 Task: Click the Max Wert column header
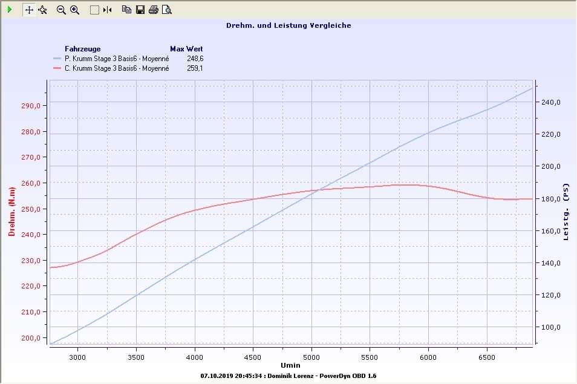point(186,48)
